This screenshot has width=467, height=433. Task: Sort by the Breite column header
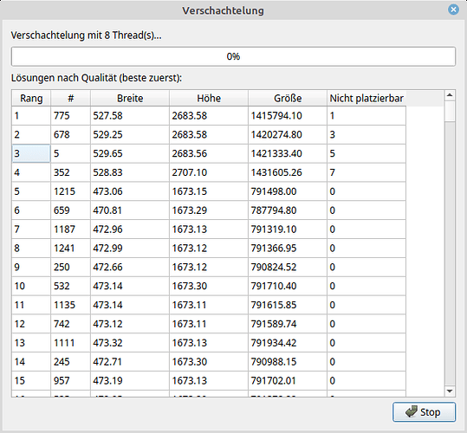click(x=130, y=98)
